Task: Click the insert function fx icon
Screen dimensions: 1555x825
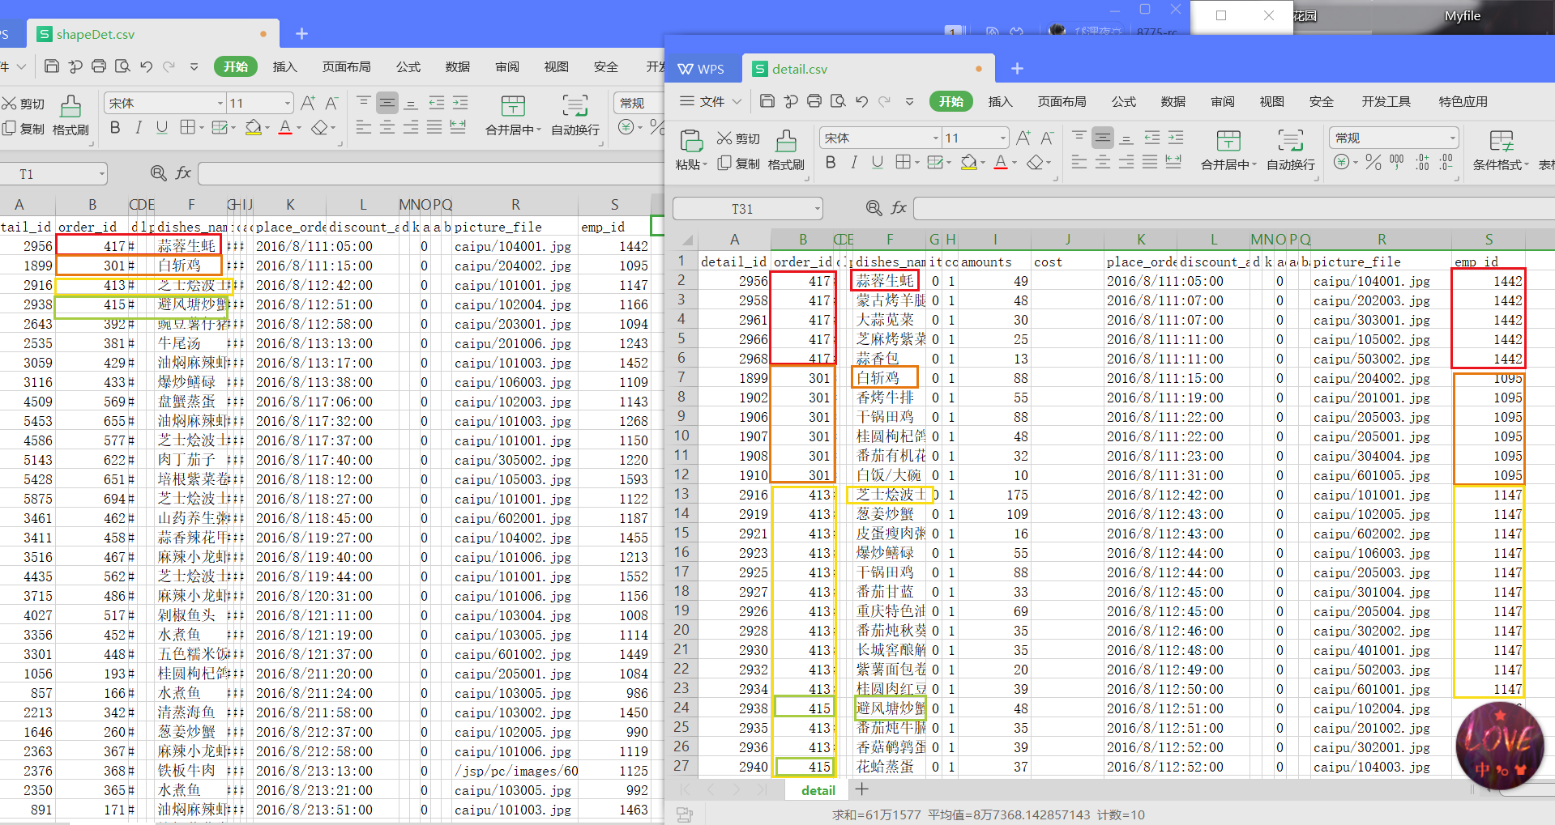Action: coord(899,208)
